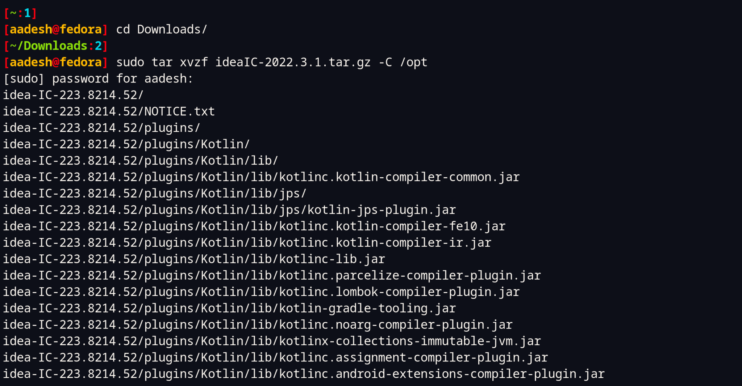Click the plugins/Kotlin/lib/jps/ directory line
742x386 pixels.
click(x=155, y=193)
